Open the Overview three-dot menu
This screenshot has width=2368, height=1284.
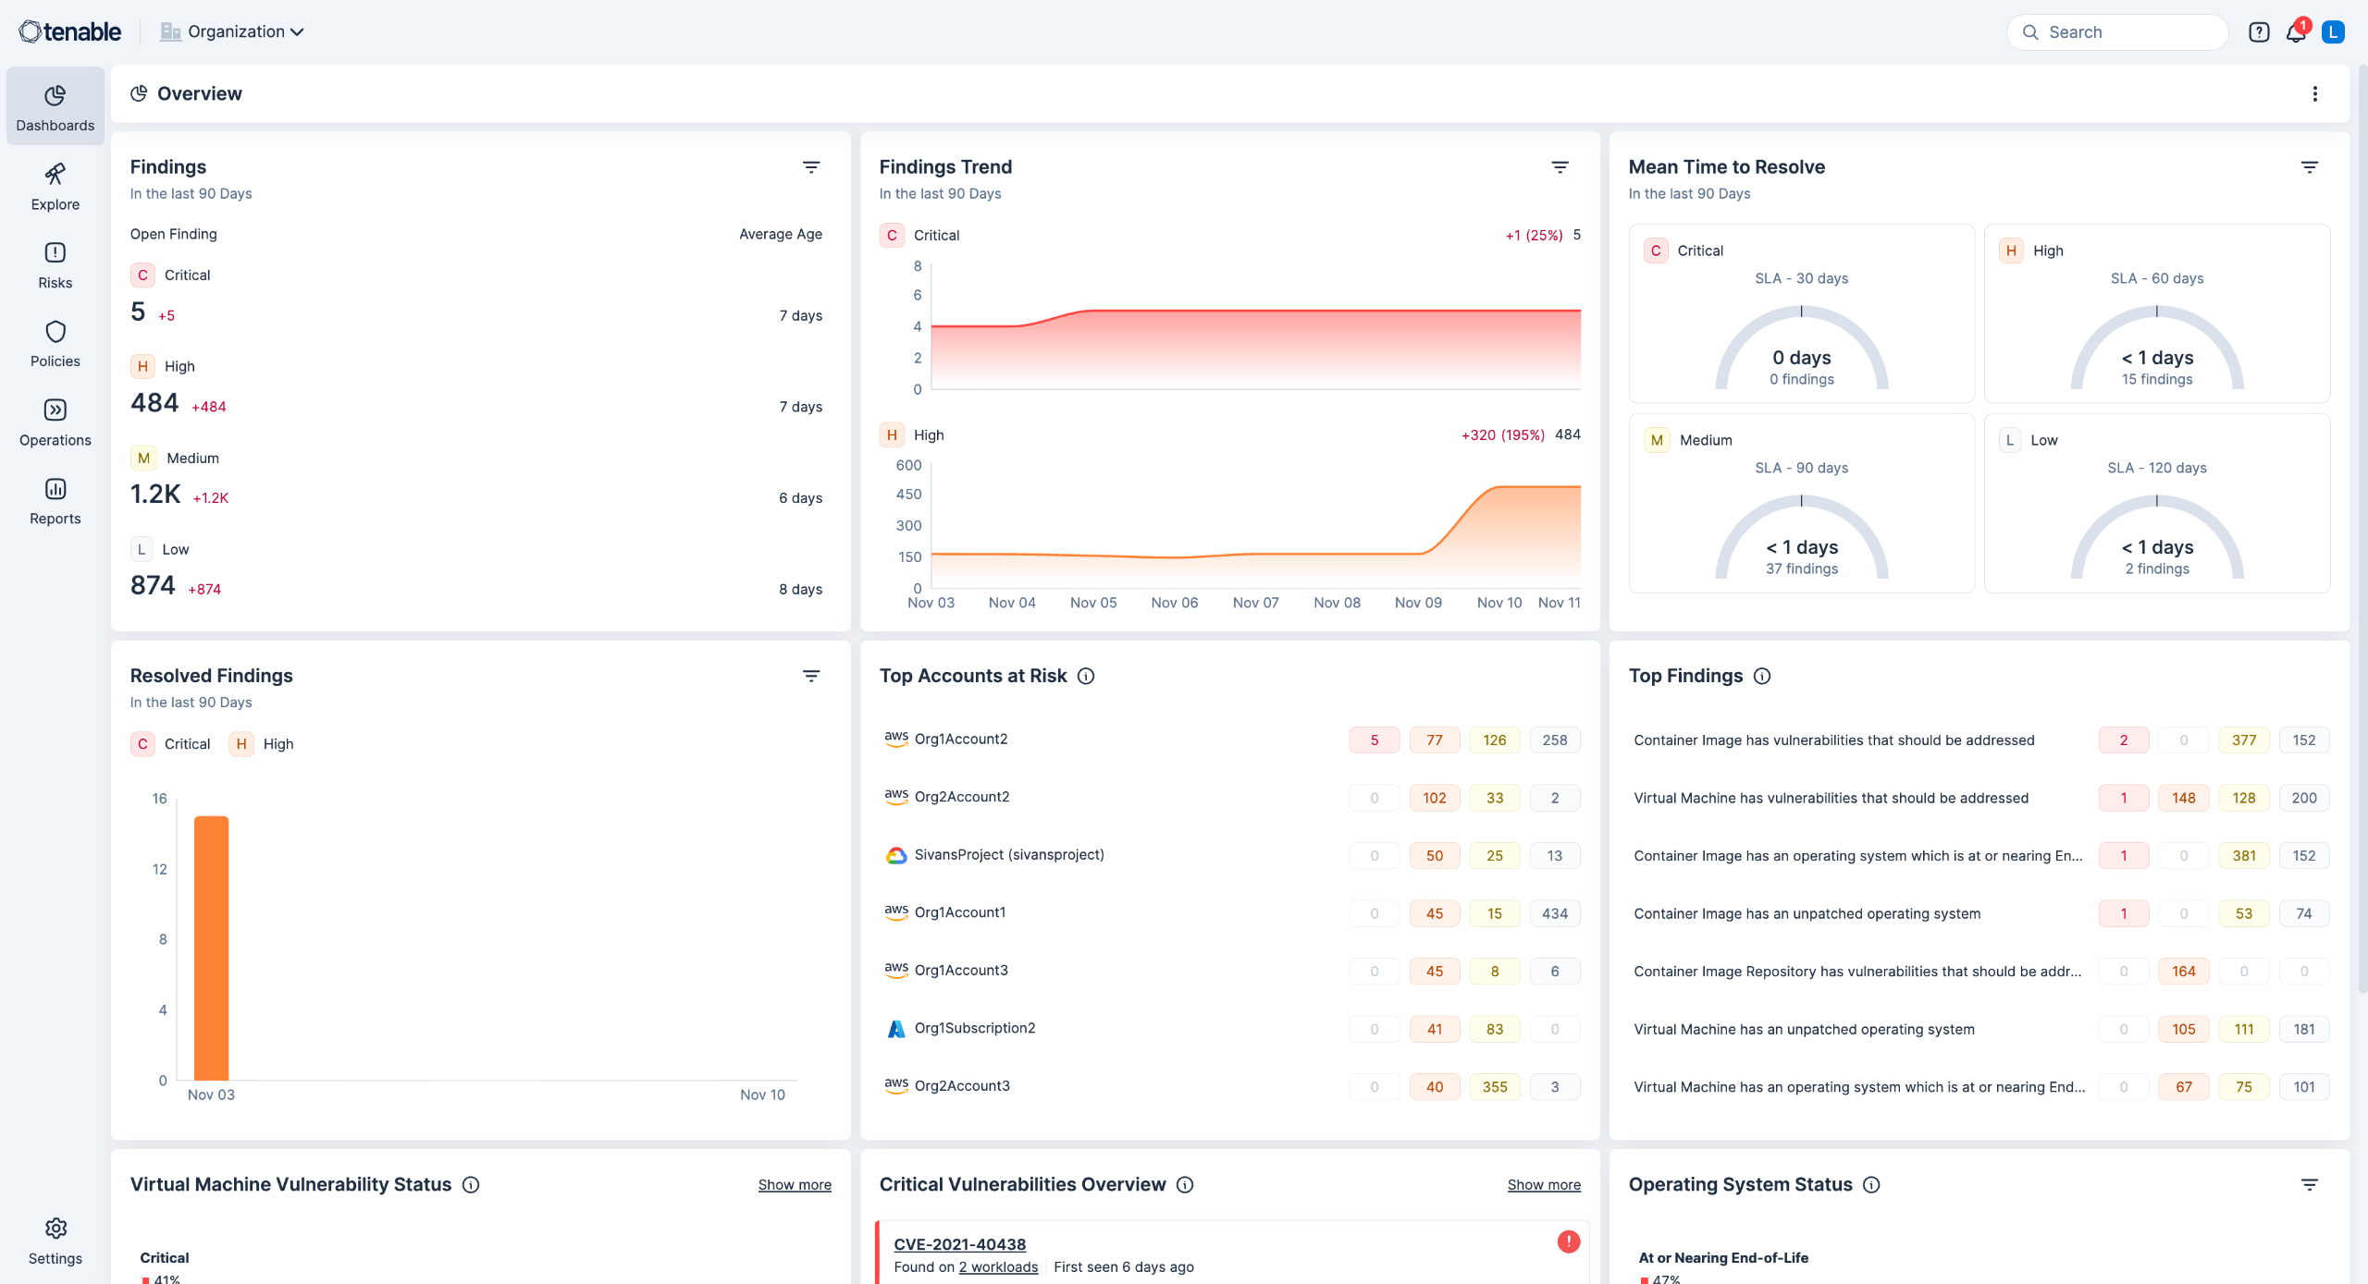tap(2314, 93)
